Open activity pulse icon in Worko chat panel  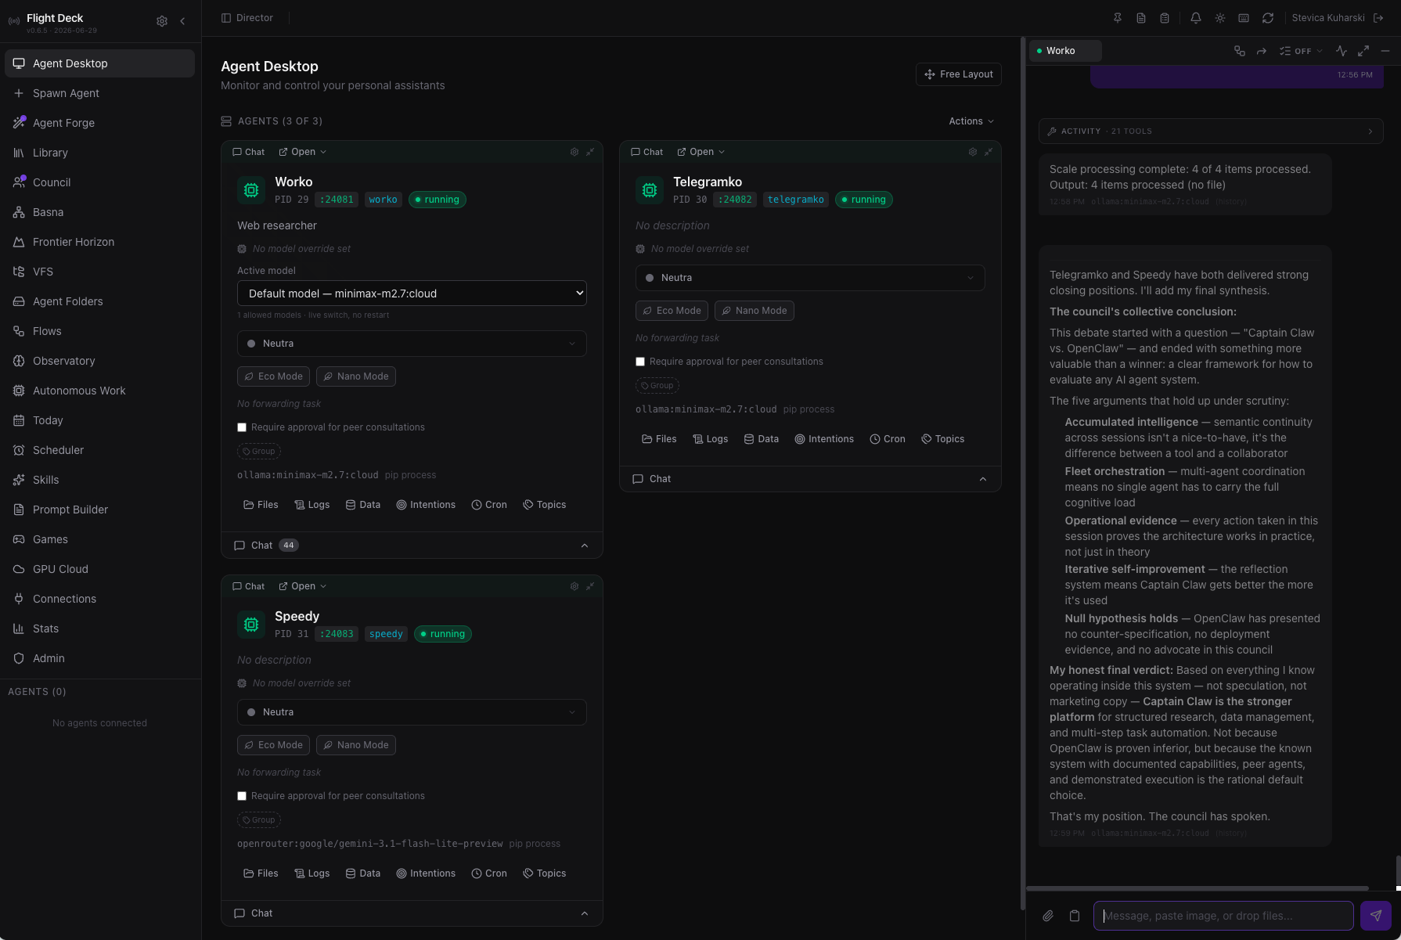1342,51
